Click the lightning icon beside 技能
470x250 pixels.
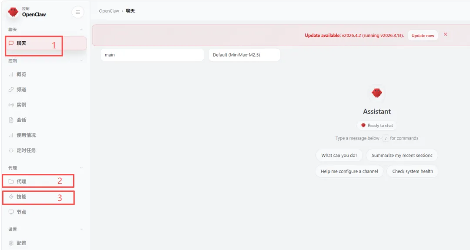[x=11, y=197]
